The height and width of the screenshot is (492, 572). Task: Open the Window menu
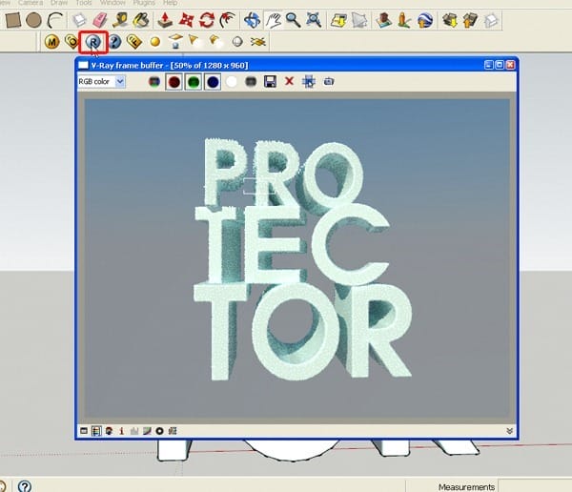tap(112, 3)
